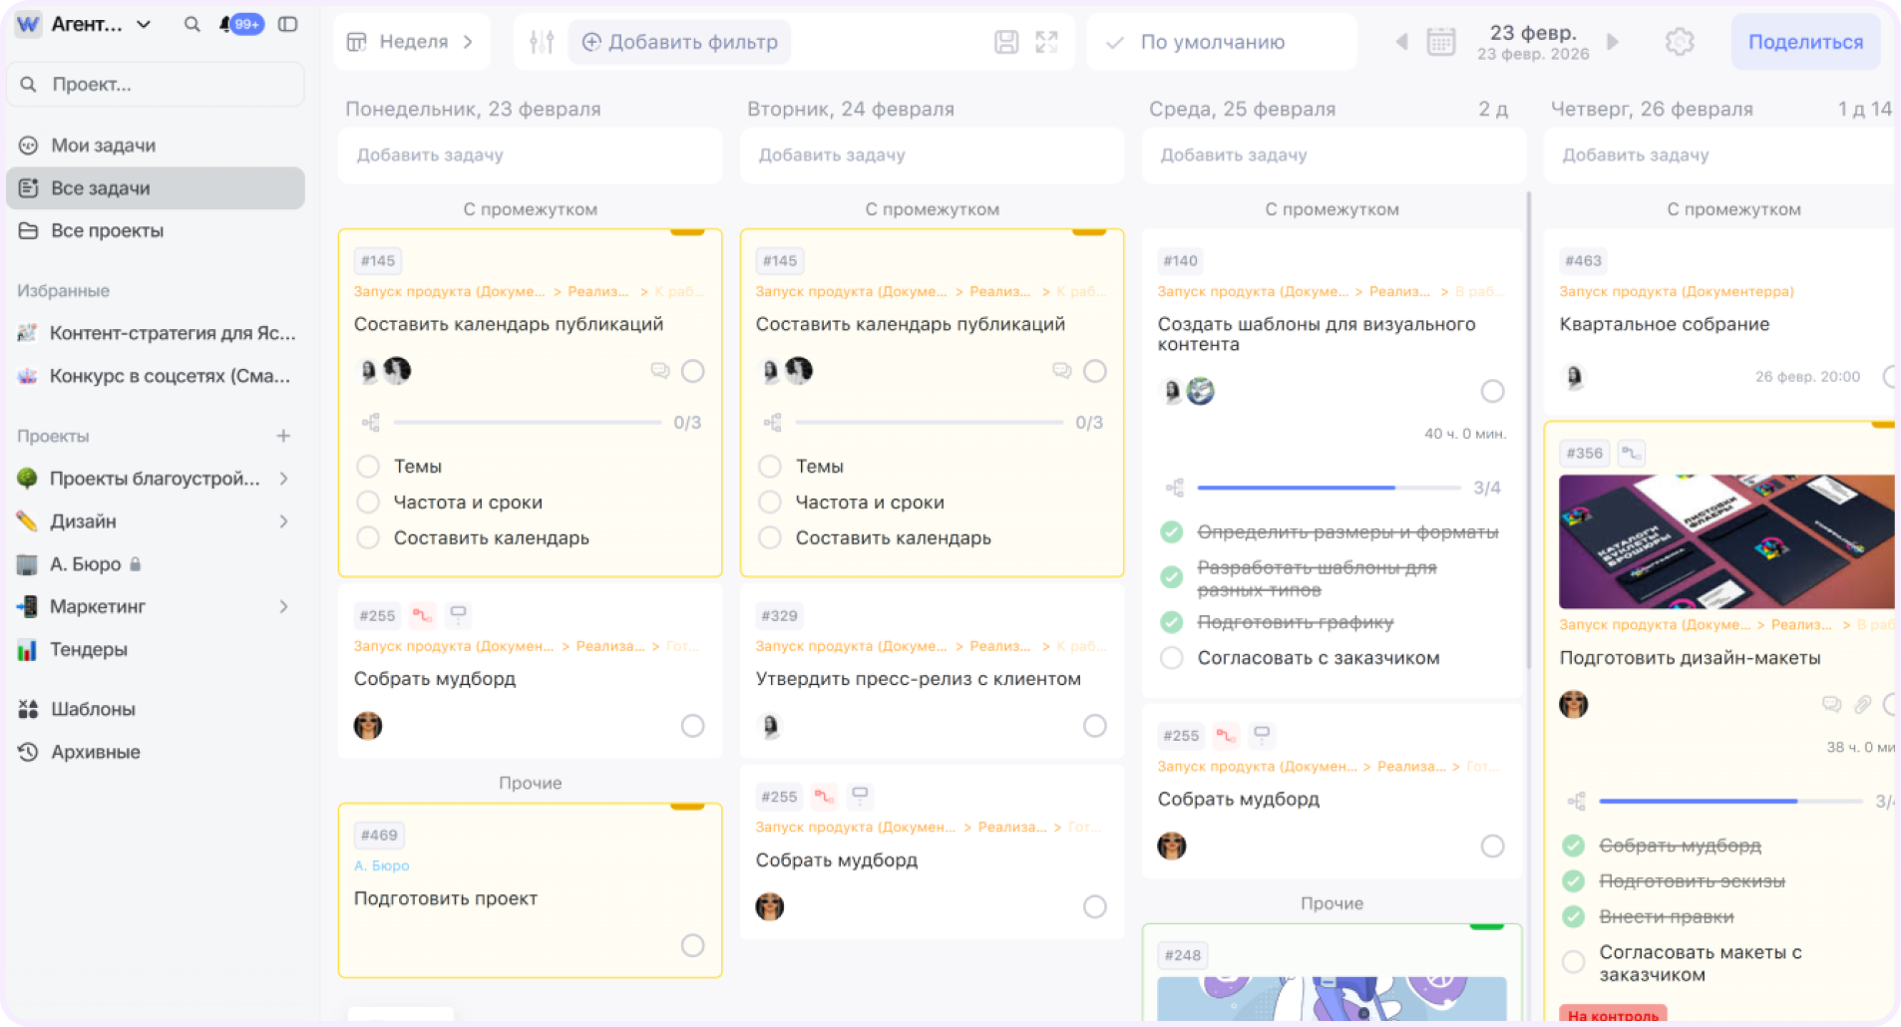The height and width of the screenshot is (1027, 1901).
Task: Open favorite Конкурс в соцсетях project
Action: [156, 376]
